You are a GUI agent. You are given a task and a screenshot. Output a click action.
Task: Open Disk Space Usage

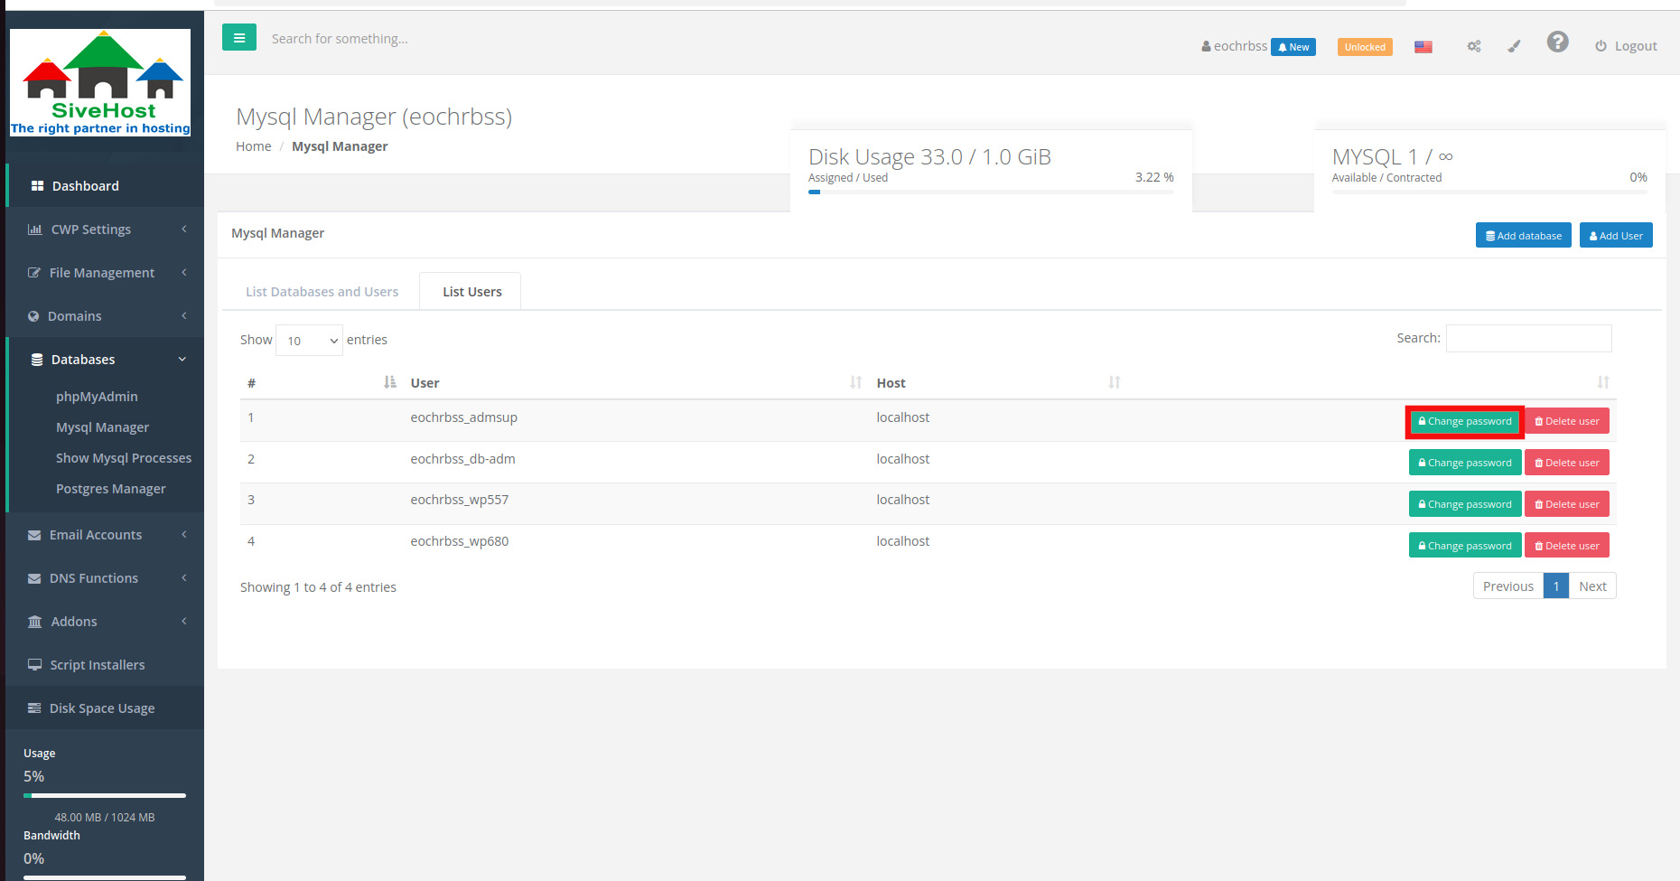tap(105, 708)
